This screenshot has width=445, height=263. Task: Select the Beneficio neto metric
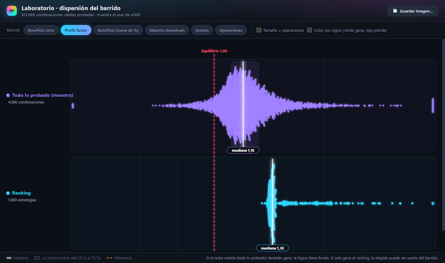click(x=41, y=30)
